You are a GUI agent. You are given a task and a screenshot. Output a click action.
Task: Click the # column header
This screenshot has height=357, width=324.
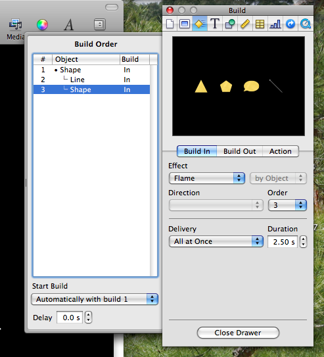(43, 59)
